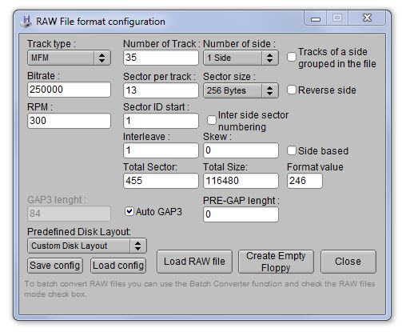Expand the Number of side dropdown
Screen dimensions: 402x332
pyautogui.click(x=241, y=58)
